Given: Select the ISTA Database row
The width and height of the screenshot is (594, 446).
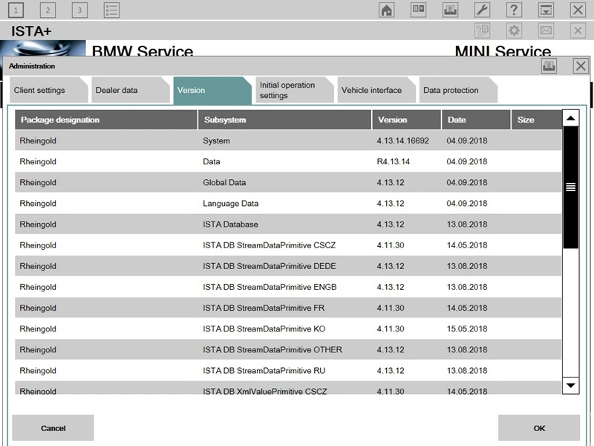Looking at the screenshot, I should tap(288, 224).
